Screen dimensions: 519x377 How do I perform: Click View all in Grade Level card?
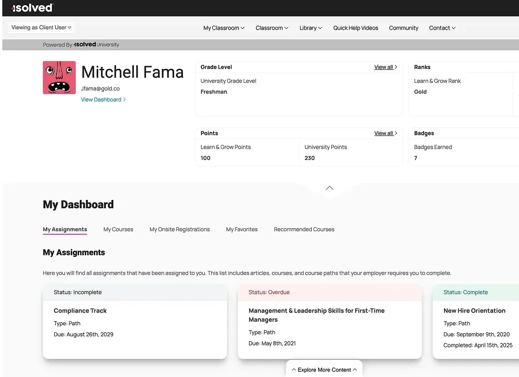click(x=385, y=67)
